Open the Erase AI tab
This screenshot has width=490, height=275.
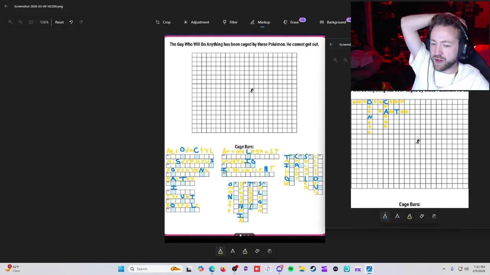[x=294, y=22]
